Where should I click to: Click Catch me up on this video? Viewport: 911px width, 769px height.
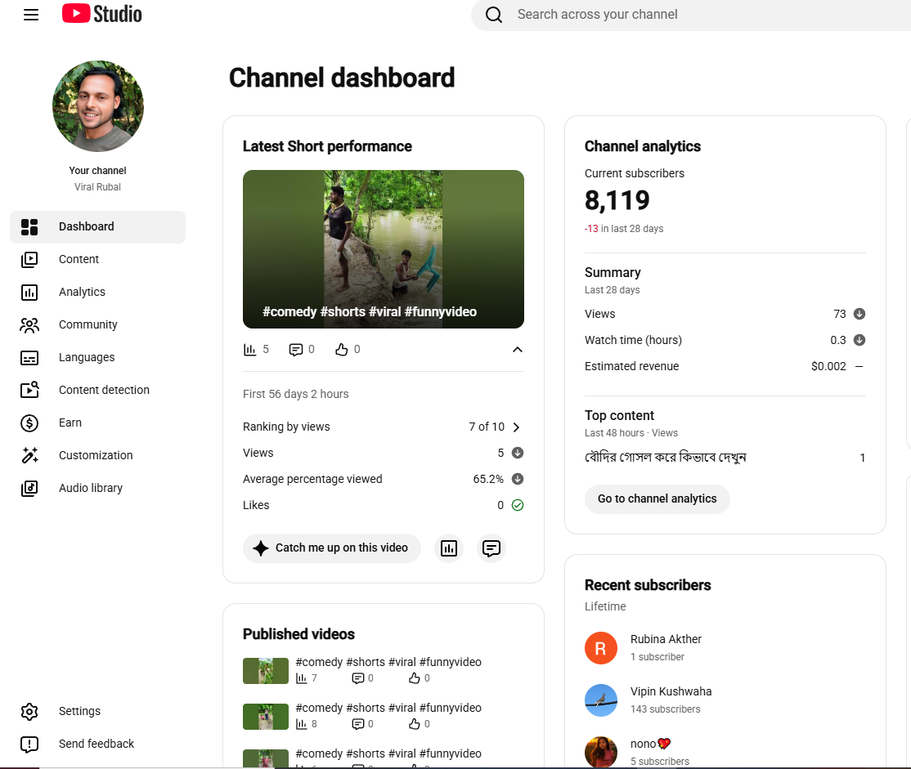tap(332, 548)
